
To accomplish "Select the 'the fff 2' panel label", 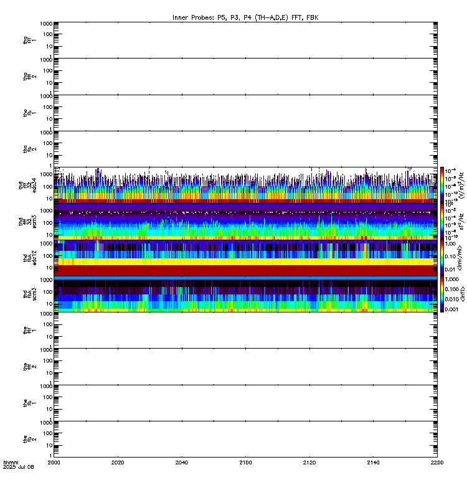I will tap(29, 367).
